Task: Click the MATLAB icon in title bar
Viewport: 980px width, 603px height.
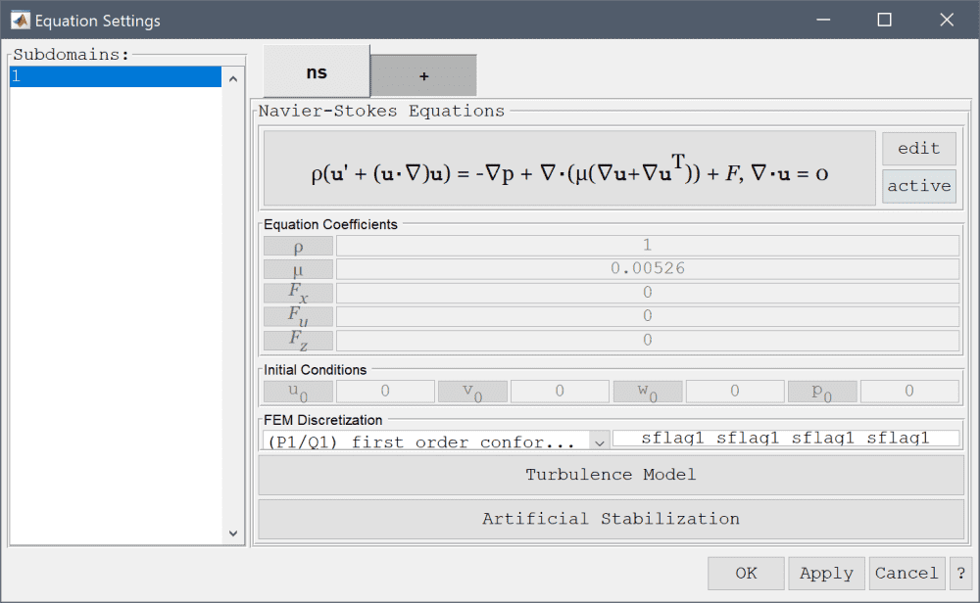Action: (x=20, y=20)
